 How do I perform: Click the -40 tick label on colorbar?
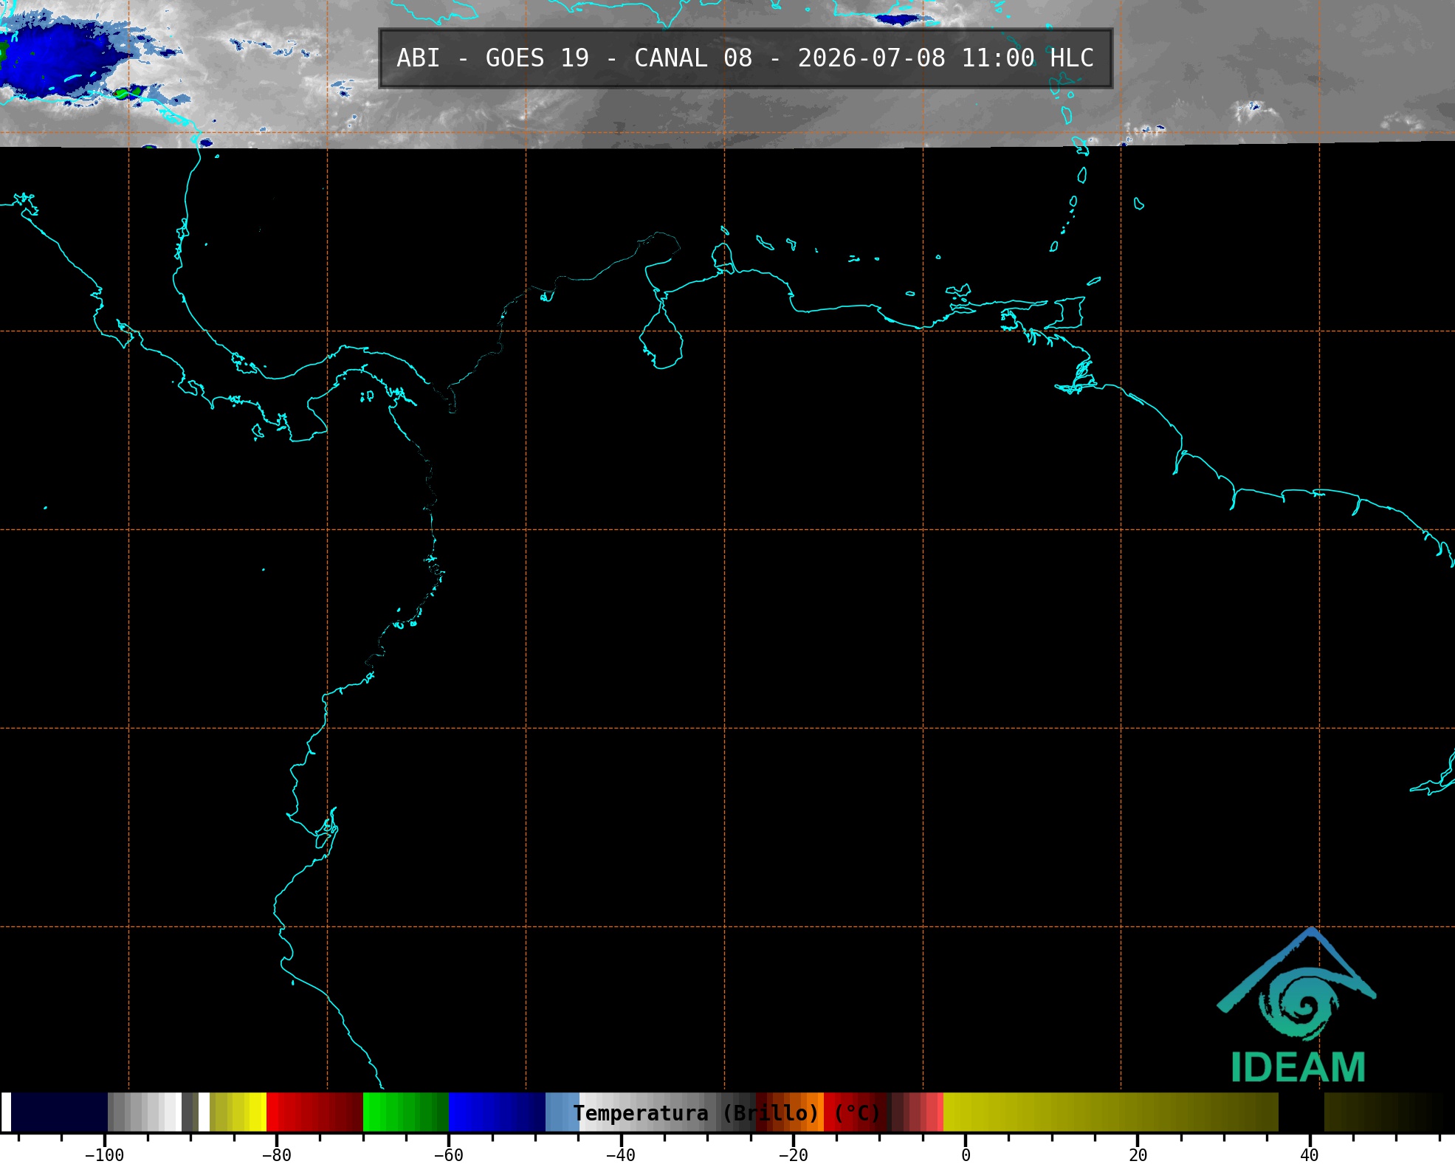[x=620, y=1155]
